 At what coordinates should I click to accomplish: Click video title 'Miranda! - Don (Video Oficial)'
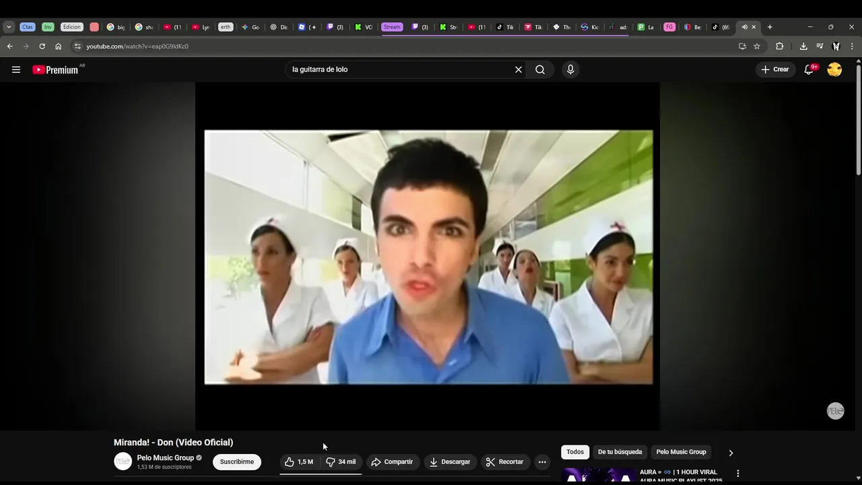pyautogui.click(x=173, y=443)
